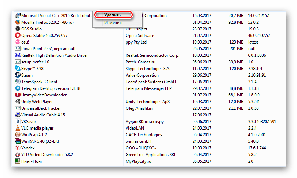Select the UmmyVideoDownloader icon
Image resolution: width=297 pixels, height=178 pixels.
click(x=18, y=95)
